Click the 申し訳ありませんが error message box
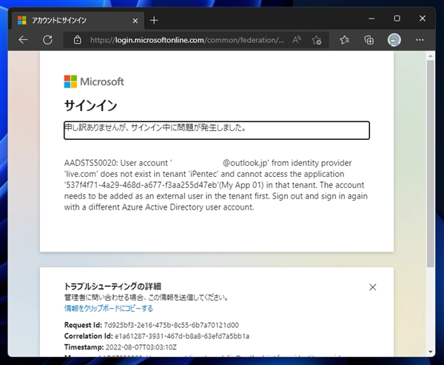 click(217, 130)
